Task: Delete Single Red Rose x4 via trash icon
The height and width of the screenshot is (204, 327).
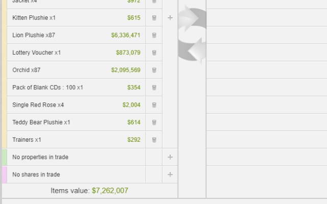Action: click(x=154, y=105)
